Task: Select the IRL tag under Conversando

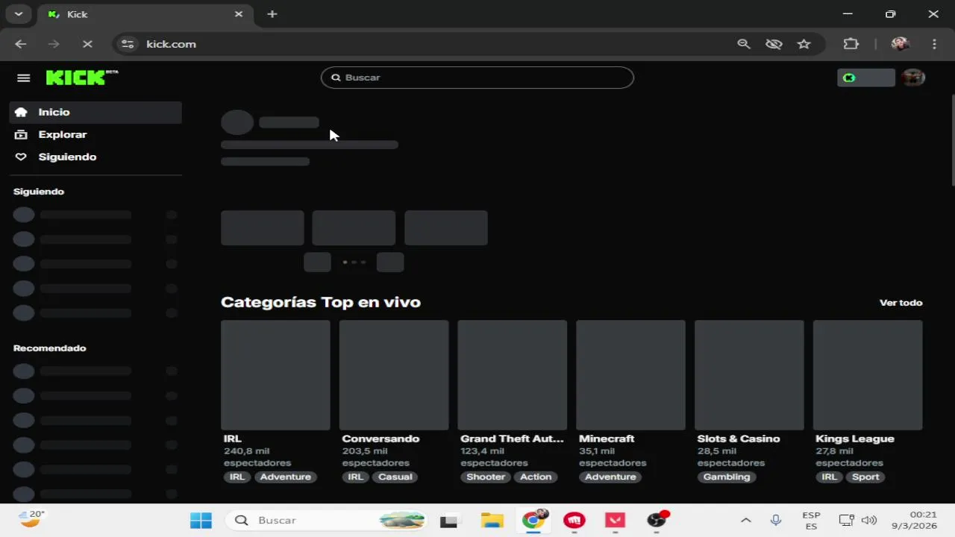Action: pyautogui.click(x=355, y=477)
